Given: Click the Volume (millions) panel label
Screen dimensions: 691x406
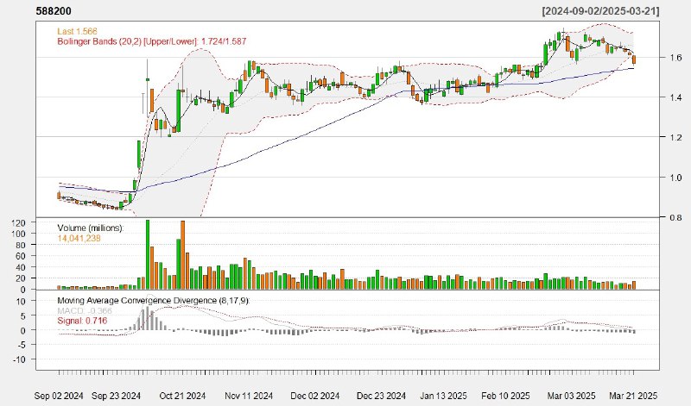Looking at the screenshot, I should coord(91,228).
